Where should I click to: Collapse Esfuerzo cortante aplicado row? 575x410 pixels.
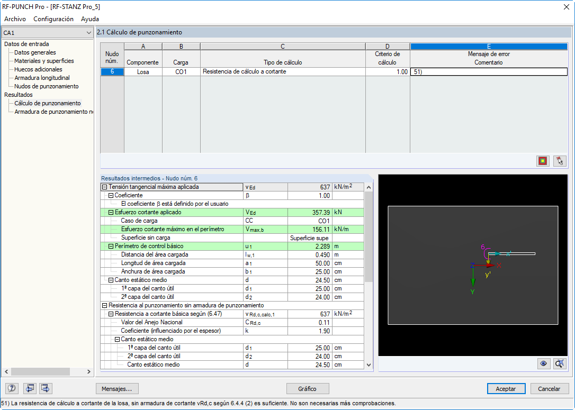tap(111, 213)
